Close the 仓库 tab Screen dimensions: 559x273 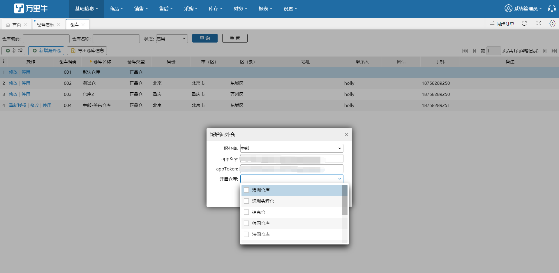(x=83, y=25)
